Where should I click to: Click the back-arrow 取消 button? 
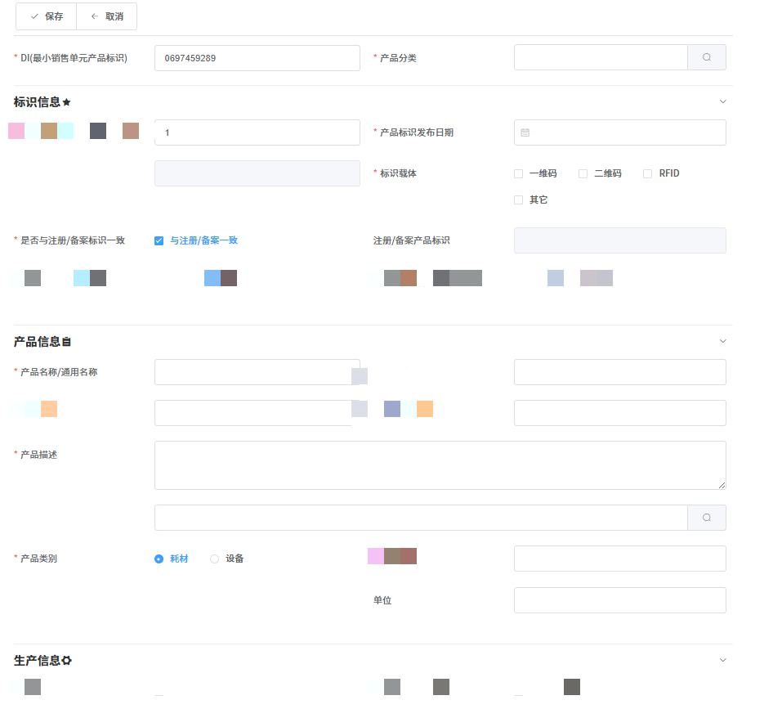click(107, 16)
